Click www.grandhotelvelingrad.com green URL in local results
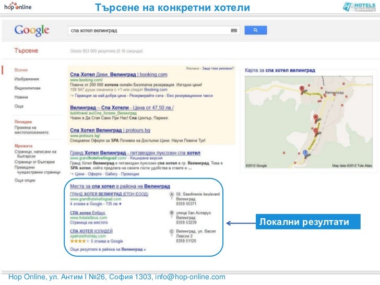380x285 pixels. (96, 199)
